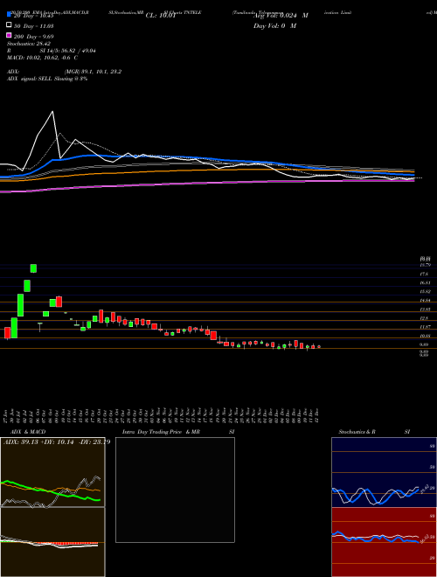Click the 'Intra Day Trading Price & MR' title

[161, 432]
